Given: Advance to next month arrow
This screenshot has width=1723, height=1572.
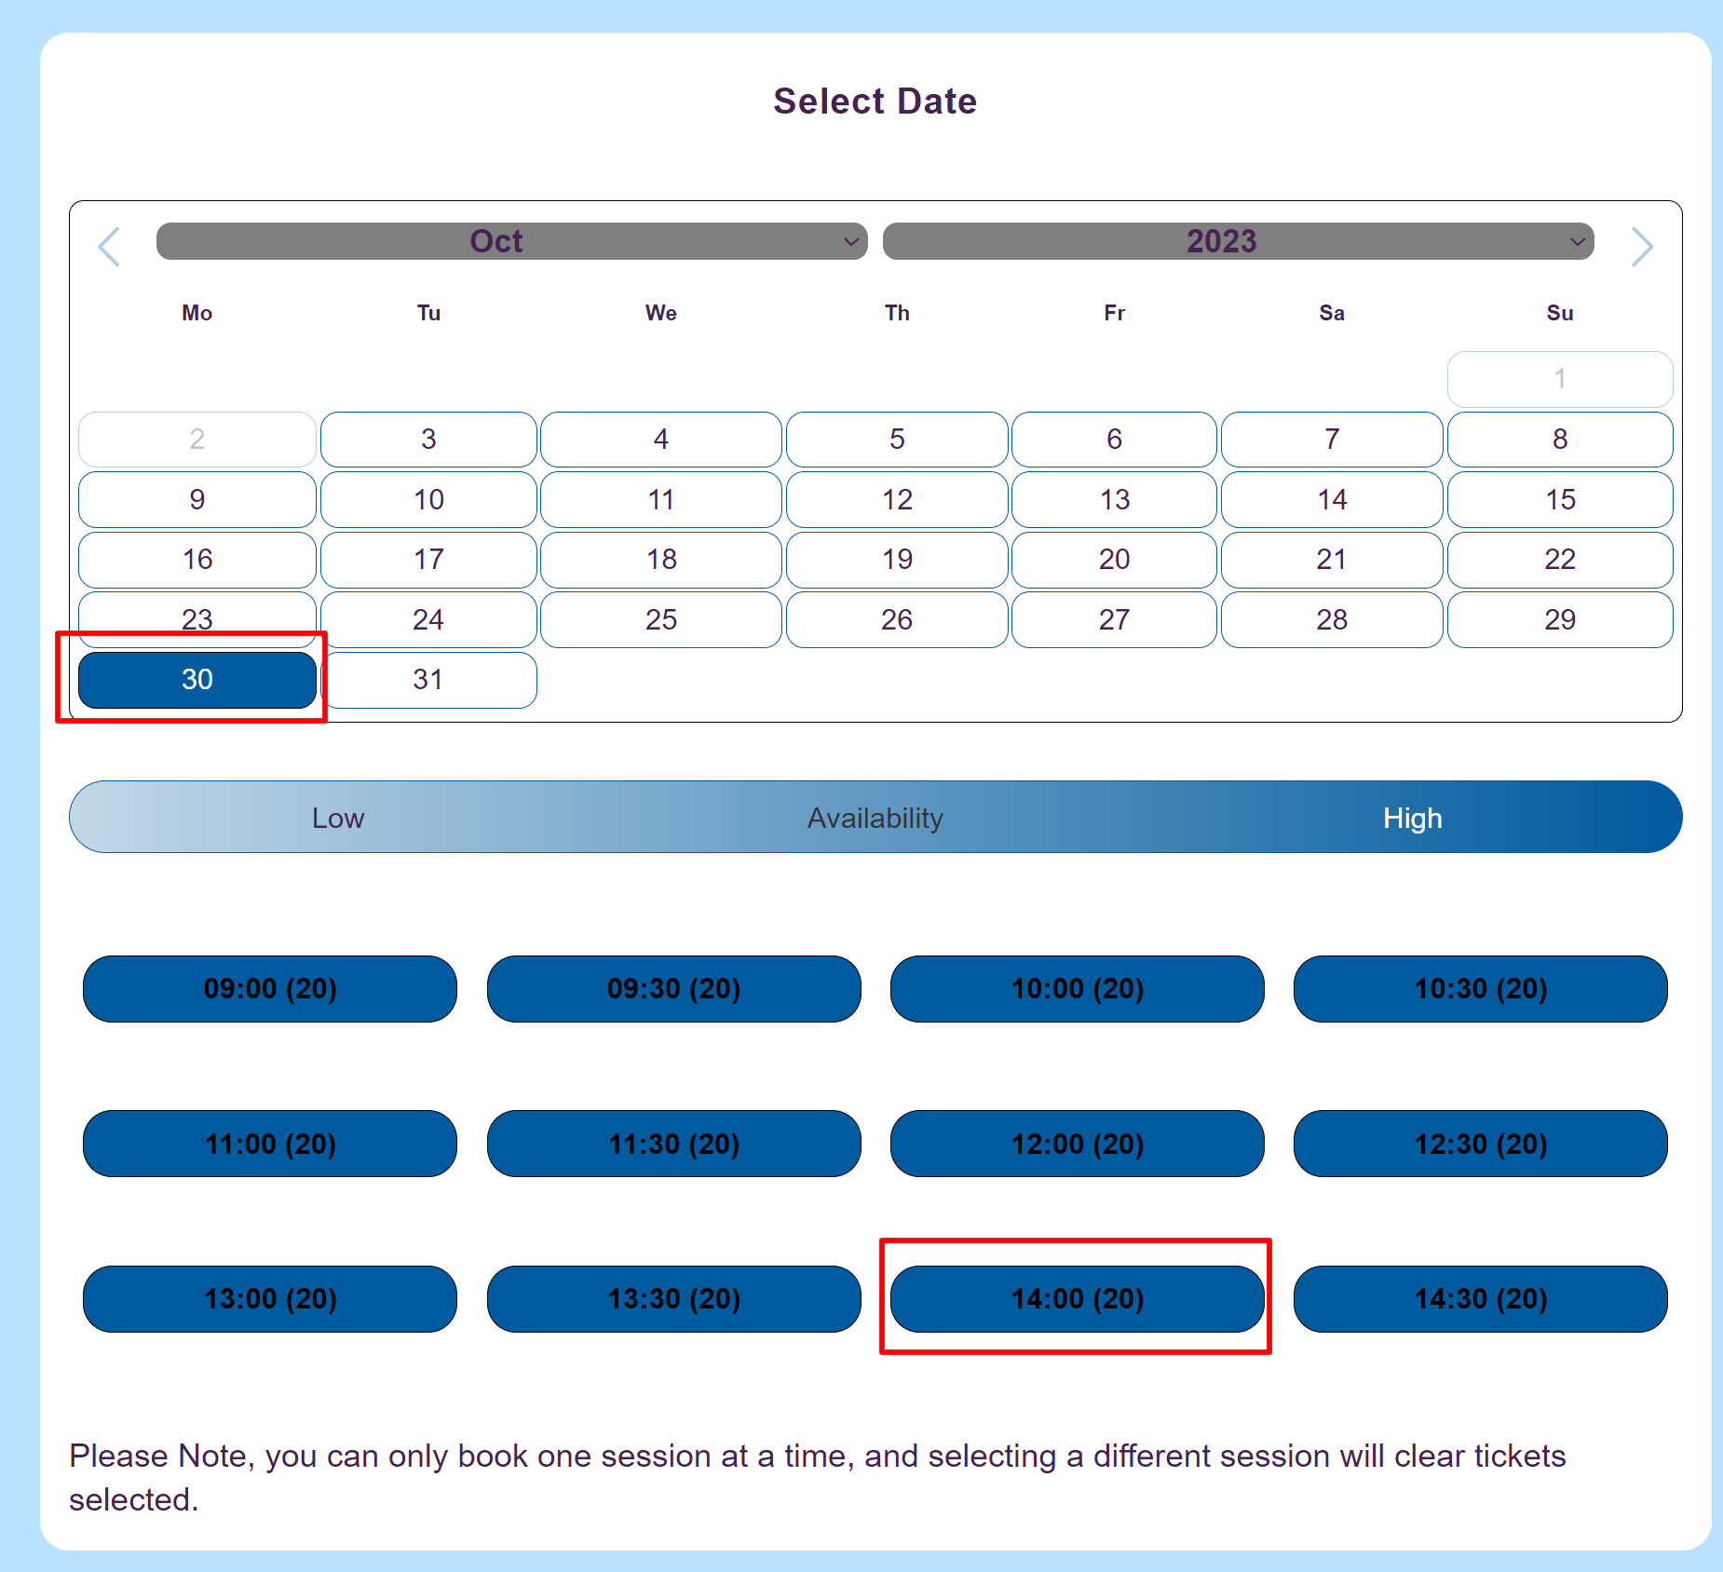Looking at the screenshot, I should click(1641, 247).
